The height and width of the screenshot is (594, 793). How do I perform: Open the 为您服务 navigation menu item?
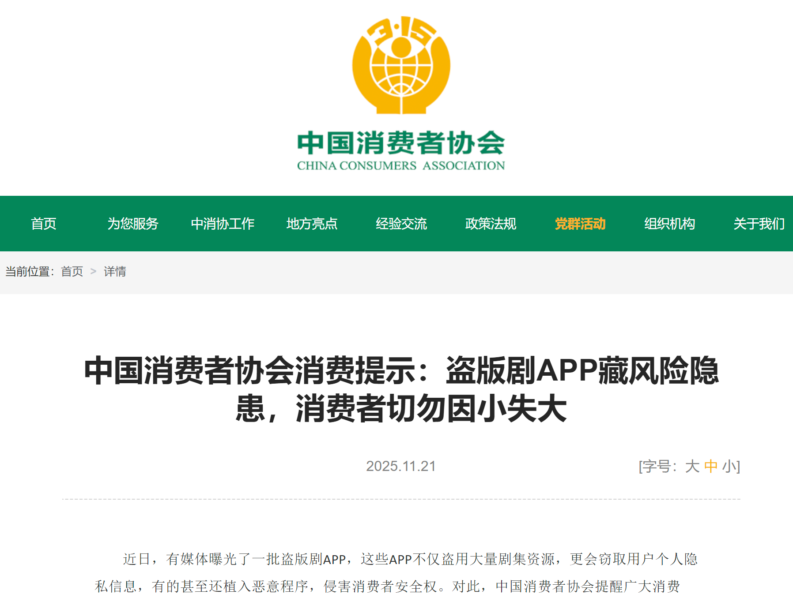click(133, 224)
